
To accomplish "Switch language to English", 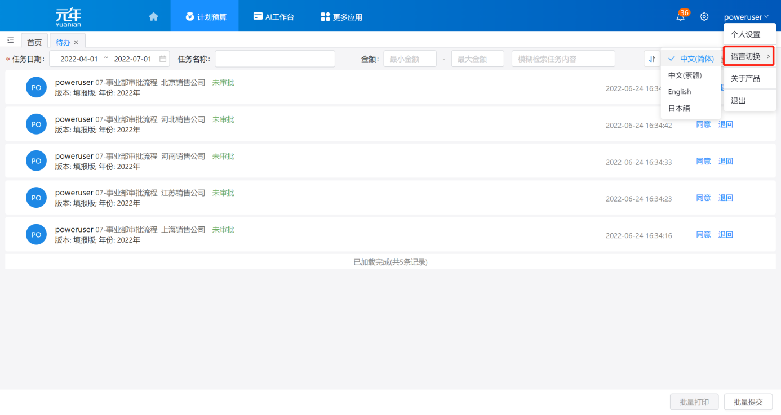I will point(680,92).
